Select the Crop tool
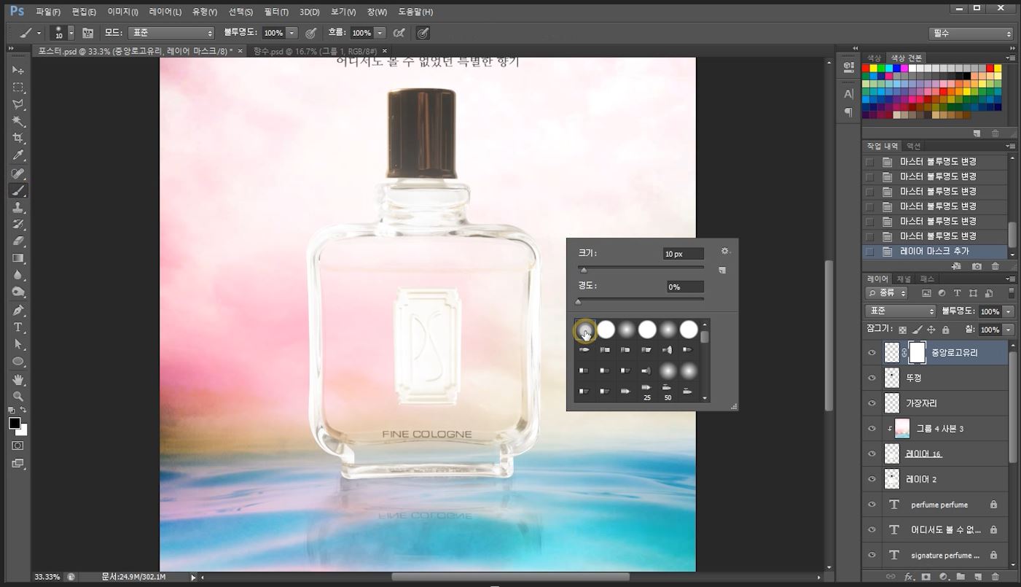Viewport: 1021px width, 587px height. coord(18,139)
